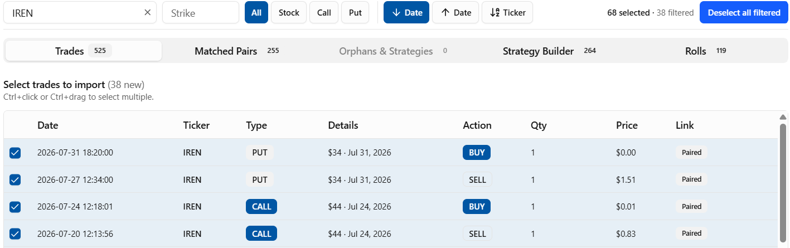This screenshot has width=790, height=248.
Task: Click the $0.01 price cell
Action: tap(626, 206)
